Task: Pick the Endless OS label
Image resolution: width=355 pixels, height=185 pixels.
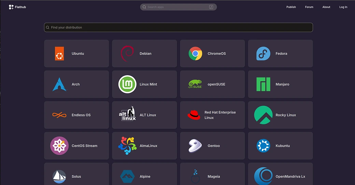Action: 81,115
